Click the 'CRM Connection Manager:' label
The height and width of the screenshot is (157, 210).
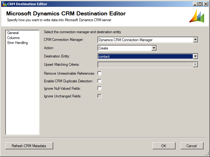pyautogui.click(x=64, y=40)
